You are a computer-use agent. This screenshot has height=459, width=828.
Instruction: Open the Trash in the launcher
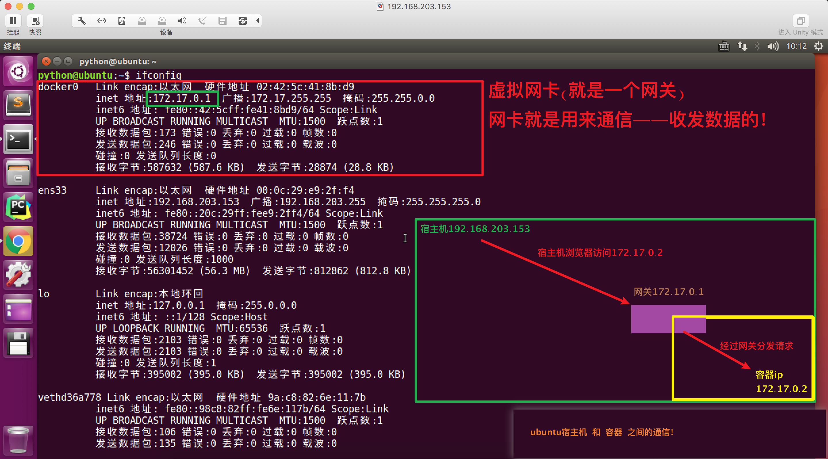(x=18, y=440)
